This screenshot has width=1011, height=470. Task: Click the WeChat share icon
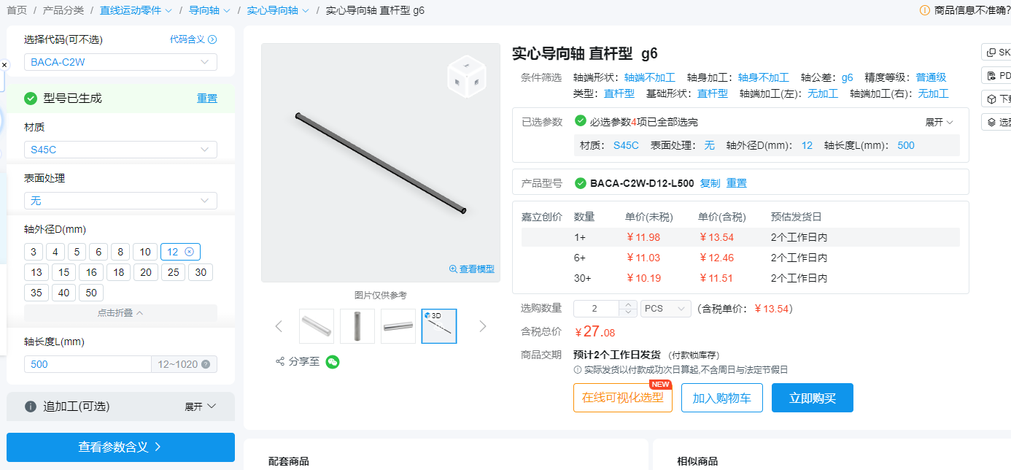tap(333, 362)
